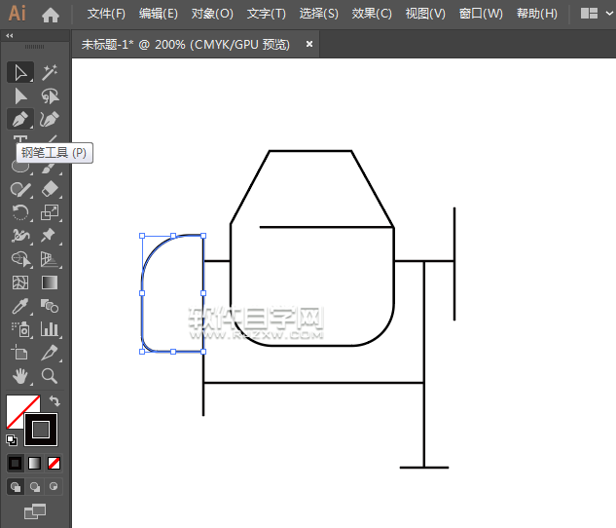Viewport: 616px width, 528px height.
Task: Choose the Eraser tool
Action: pyautogui.click(x=50, y=189)
